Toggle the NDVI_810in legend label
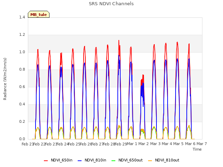 (x=95, y=160)
